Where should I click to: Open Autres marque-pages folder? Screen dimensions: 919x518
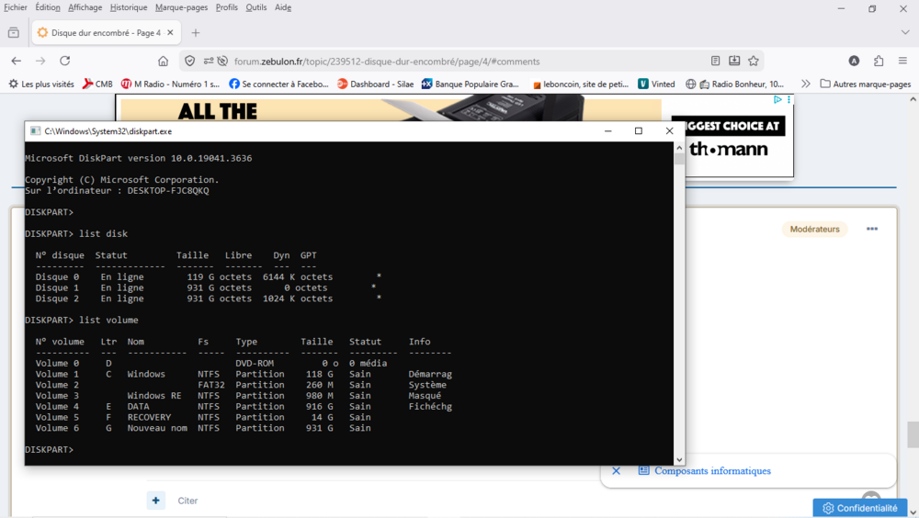865,84
